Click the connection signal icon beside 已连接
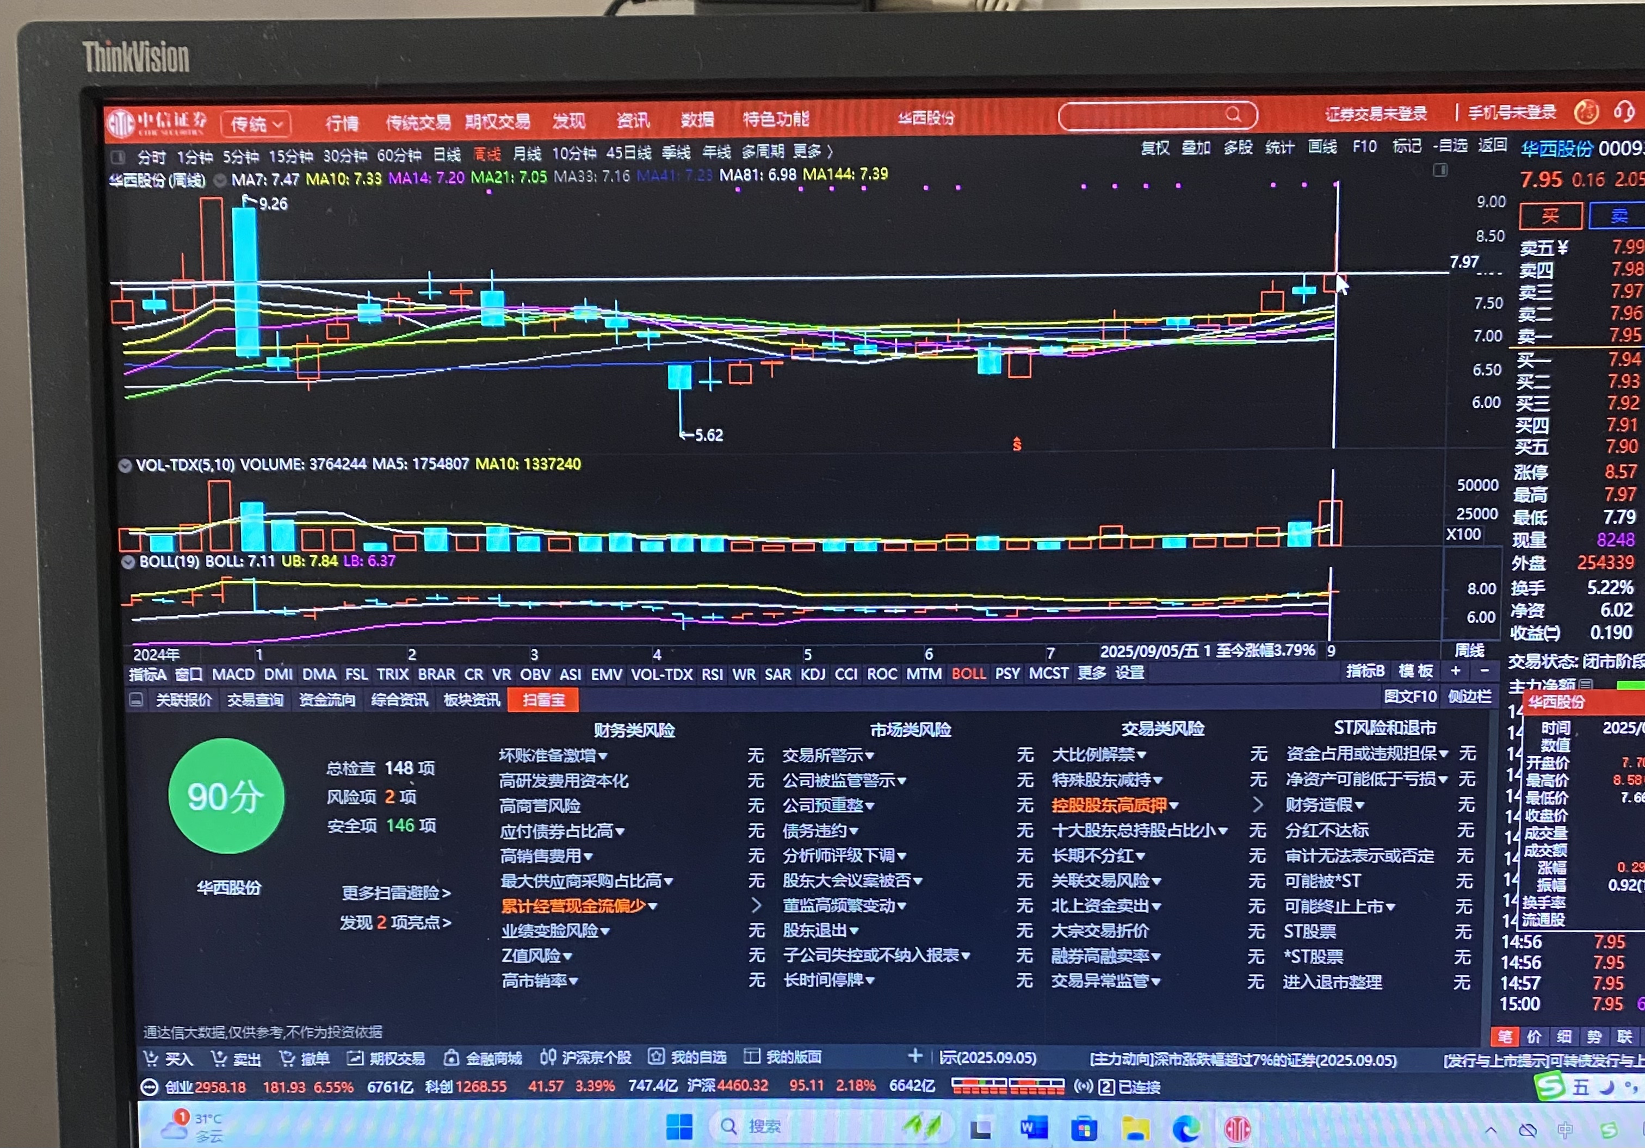The image size is (1645, 1148). point(1083,1087)
